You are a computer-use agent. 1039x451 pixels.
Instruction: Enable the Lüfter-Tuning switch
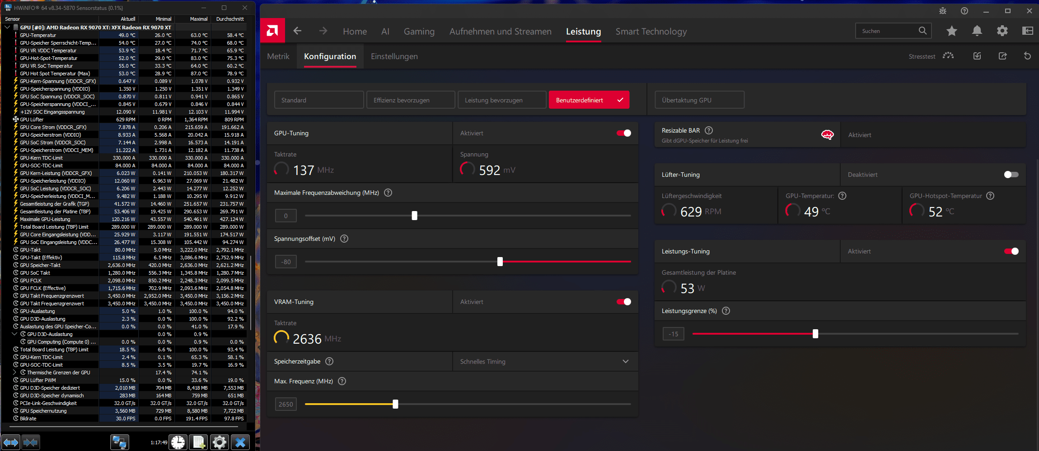(x=1011, y=175)
